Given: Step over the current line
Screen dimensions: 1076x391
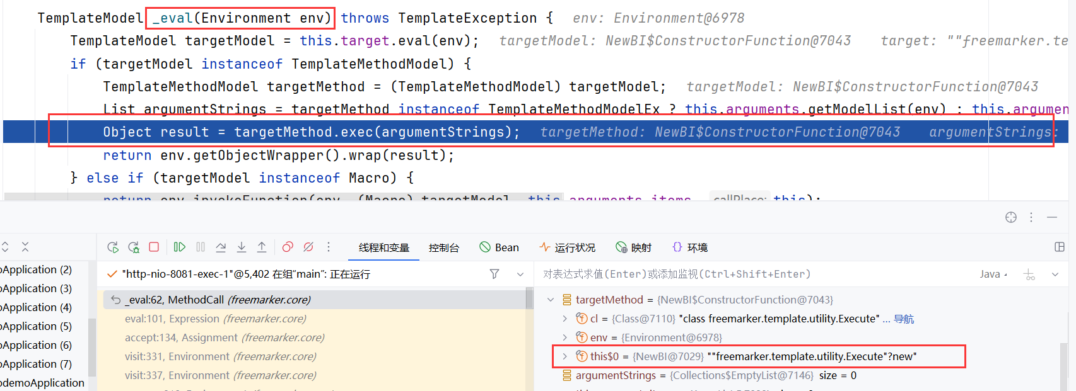Looking at the screenshot, I should (x=221, y=247).
